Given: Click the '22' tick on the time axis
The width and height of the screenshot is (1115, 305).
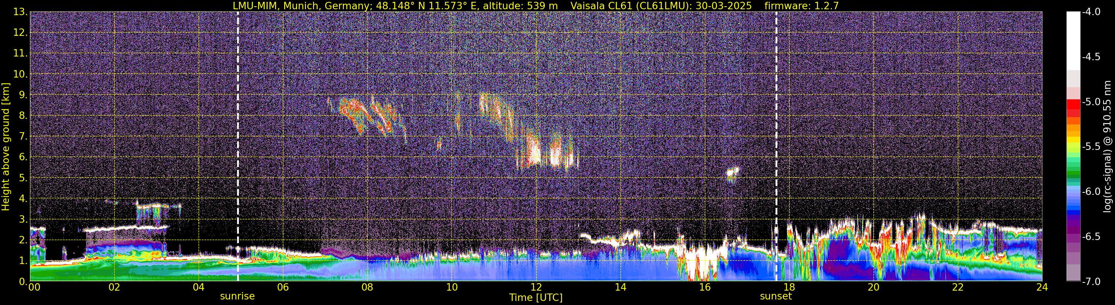Looking at the screenshot, I should coord(958,287).
